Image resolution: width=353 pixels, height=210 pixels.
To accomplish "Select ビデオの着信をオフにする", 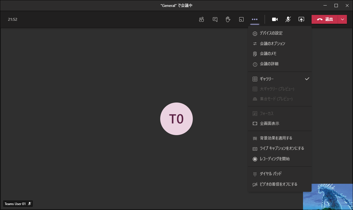I will point(280,184).
